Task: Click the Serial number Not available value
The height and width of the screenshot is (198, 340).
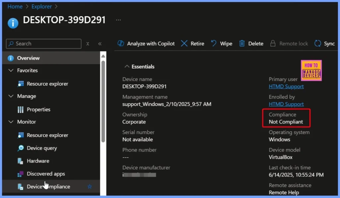Action: click(137, 140)
